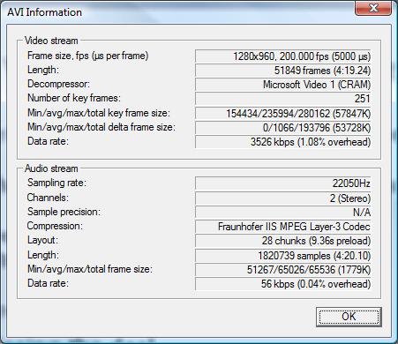
Task: Click sample precision value 'N/A'
Action: click(283, 213)
